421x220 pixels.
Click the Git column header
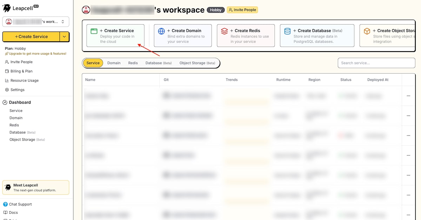click(166, 80)
